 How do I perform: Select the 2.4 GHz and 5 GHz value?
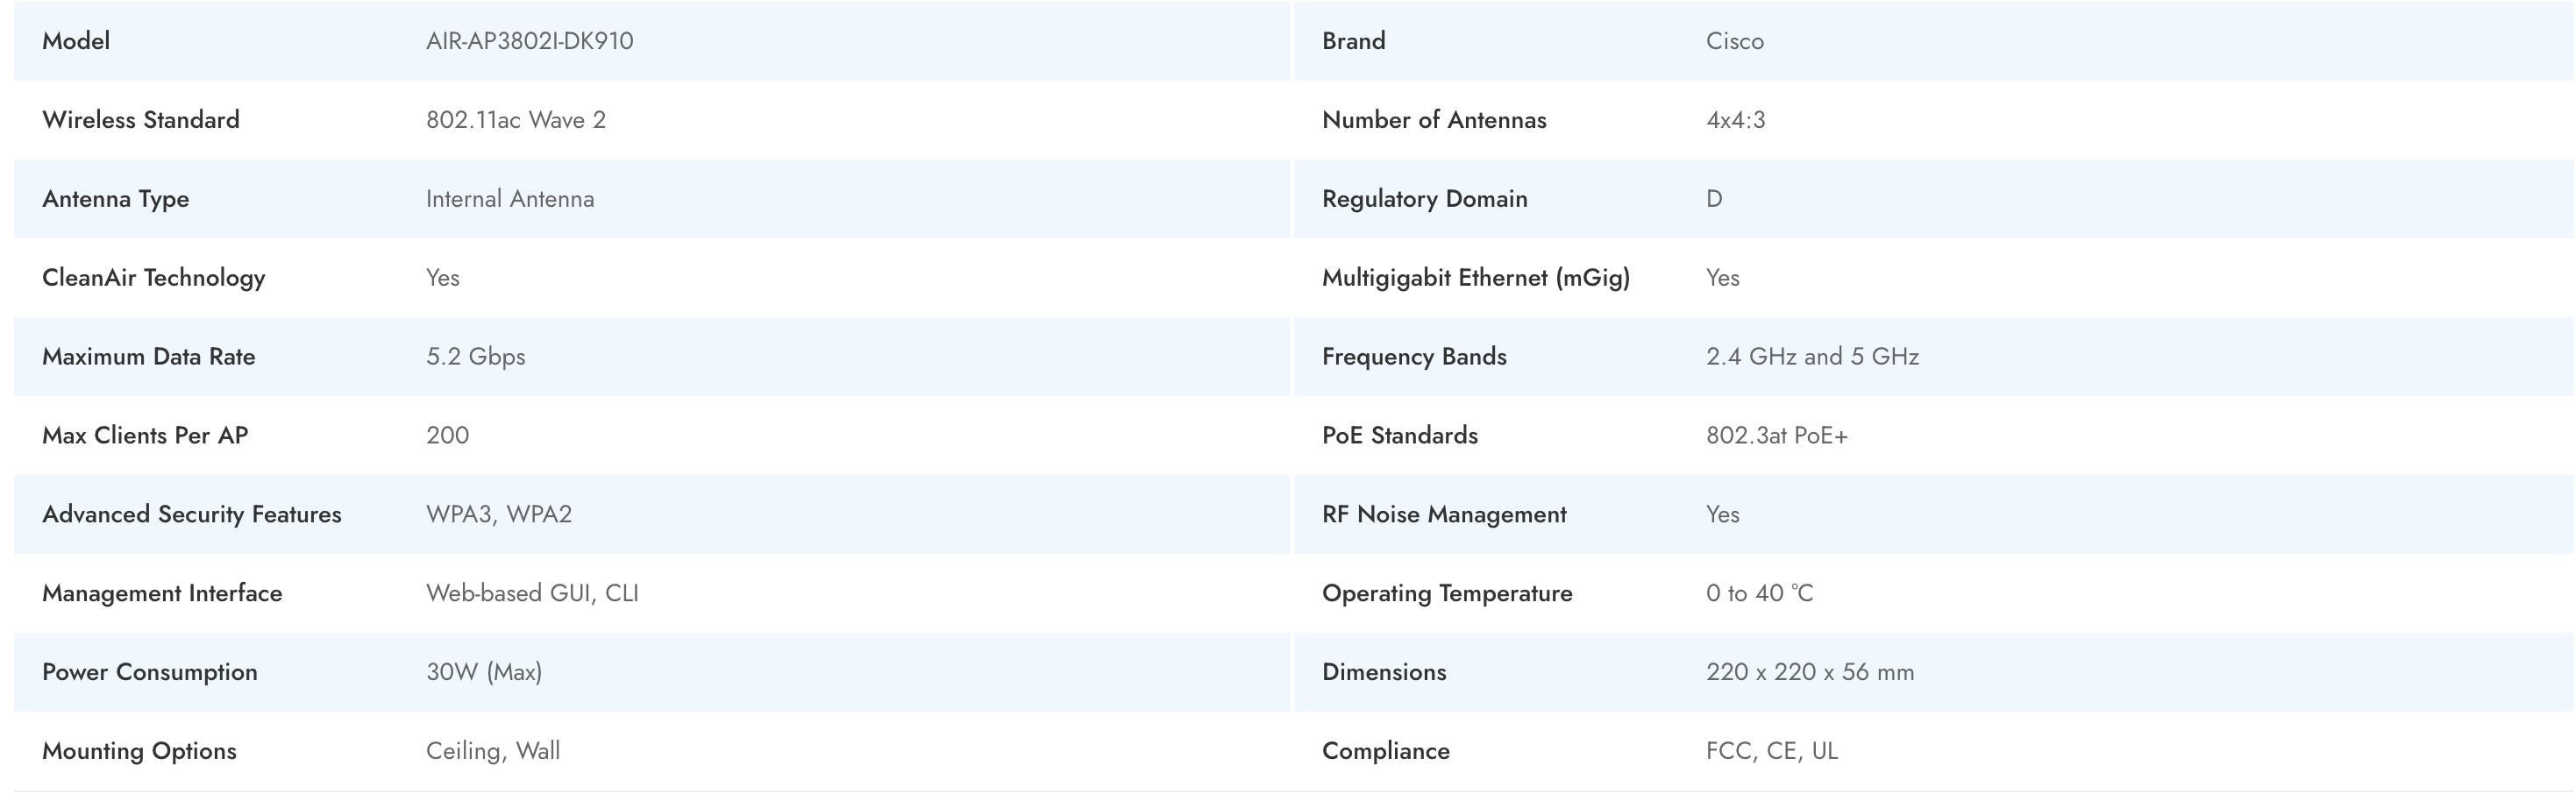click(x=1812, y=357)
